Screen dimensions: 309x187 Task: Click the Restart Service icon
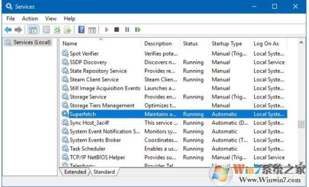(x=138, y=30)
